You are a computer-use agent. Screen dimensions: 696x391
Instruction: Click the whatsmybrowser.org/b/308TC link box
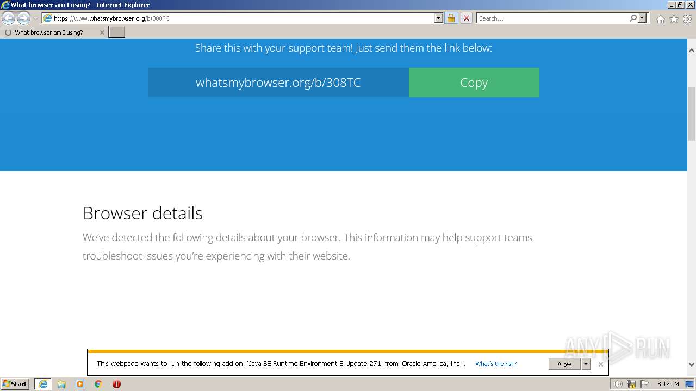tap(278, 83)
